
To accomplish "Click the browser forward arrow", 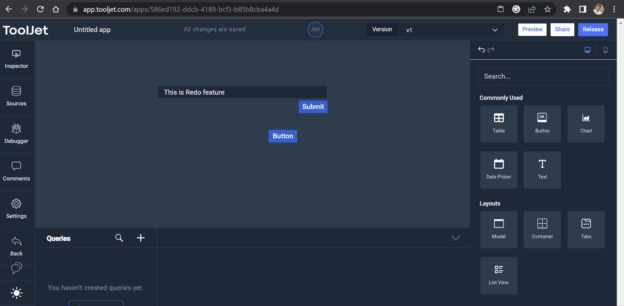I will [x=24, y=9].
